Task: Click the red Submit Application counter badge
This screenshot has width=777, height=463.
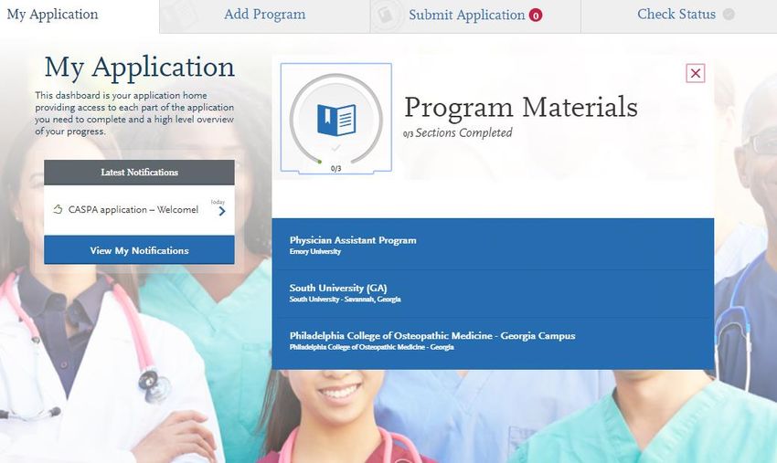Action: [x=536, y=16]
